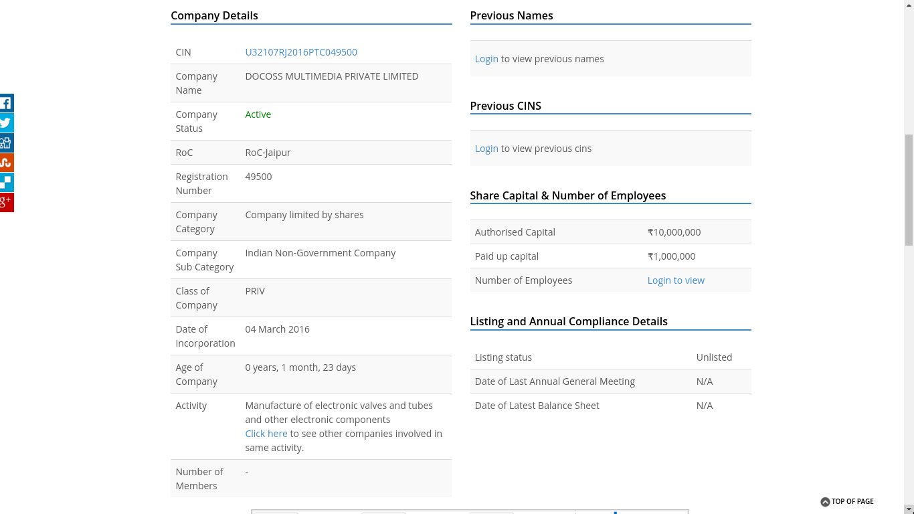
Task: Share on Delicious
Action: [6, 182]
